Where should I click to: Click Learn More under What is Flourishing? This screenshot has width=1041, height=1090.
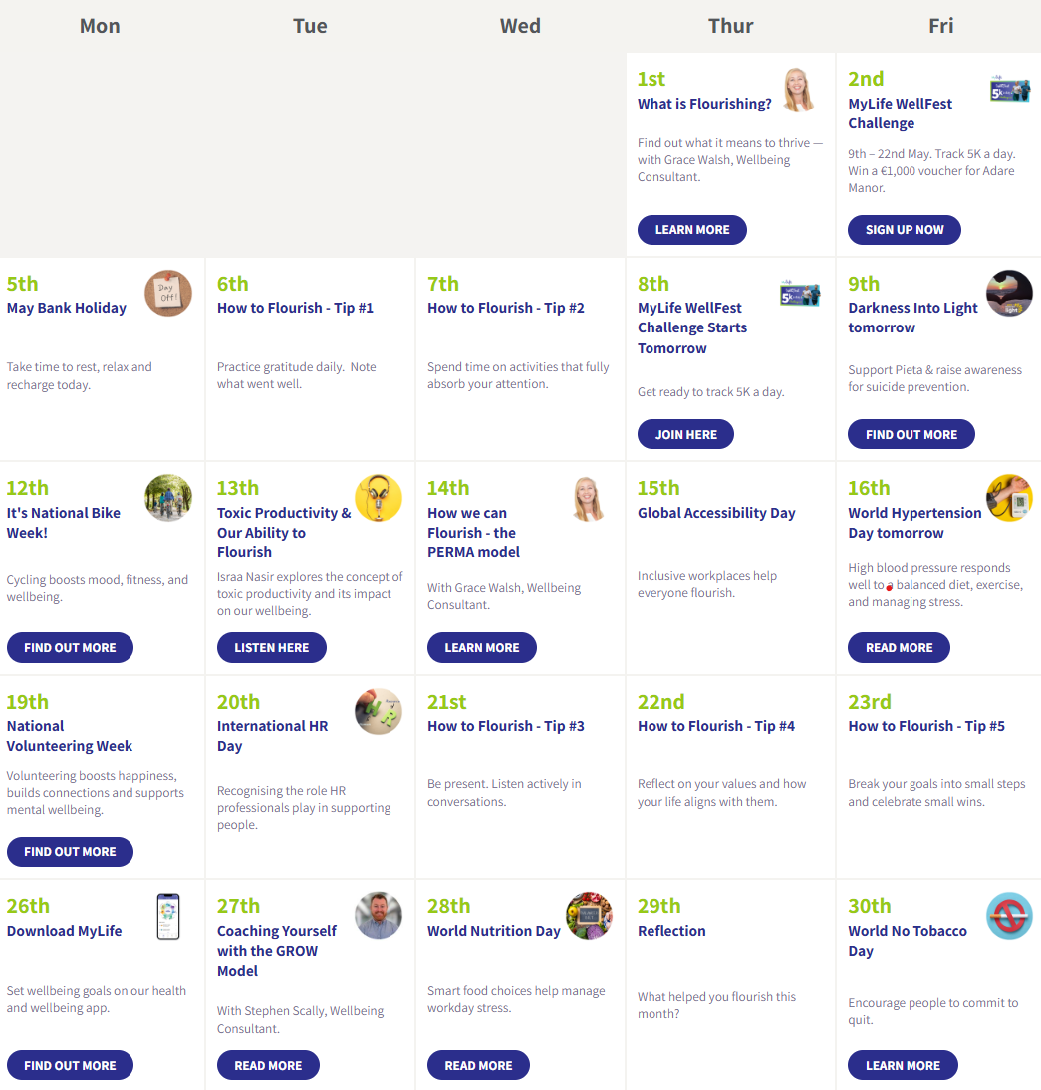pyautogui.click(x=691, y=230)
